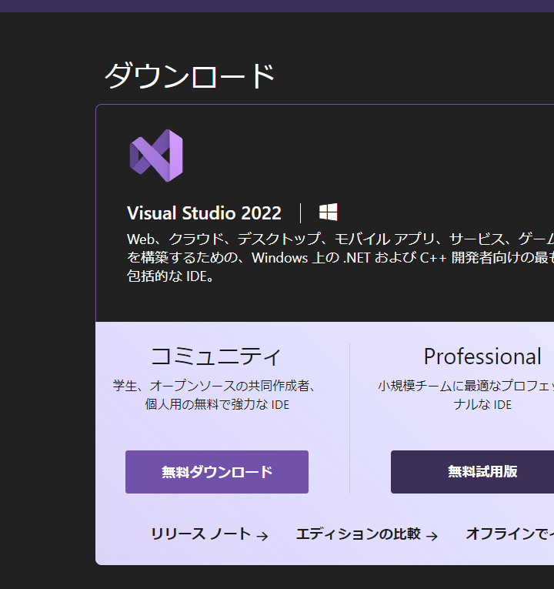This screenshot has height=589, width=554.
Task: Click the Professional edition heading
Action: [482, 356]
